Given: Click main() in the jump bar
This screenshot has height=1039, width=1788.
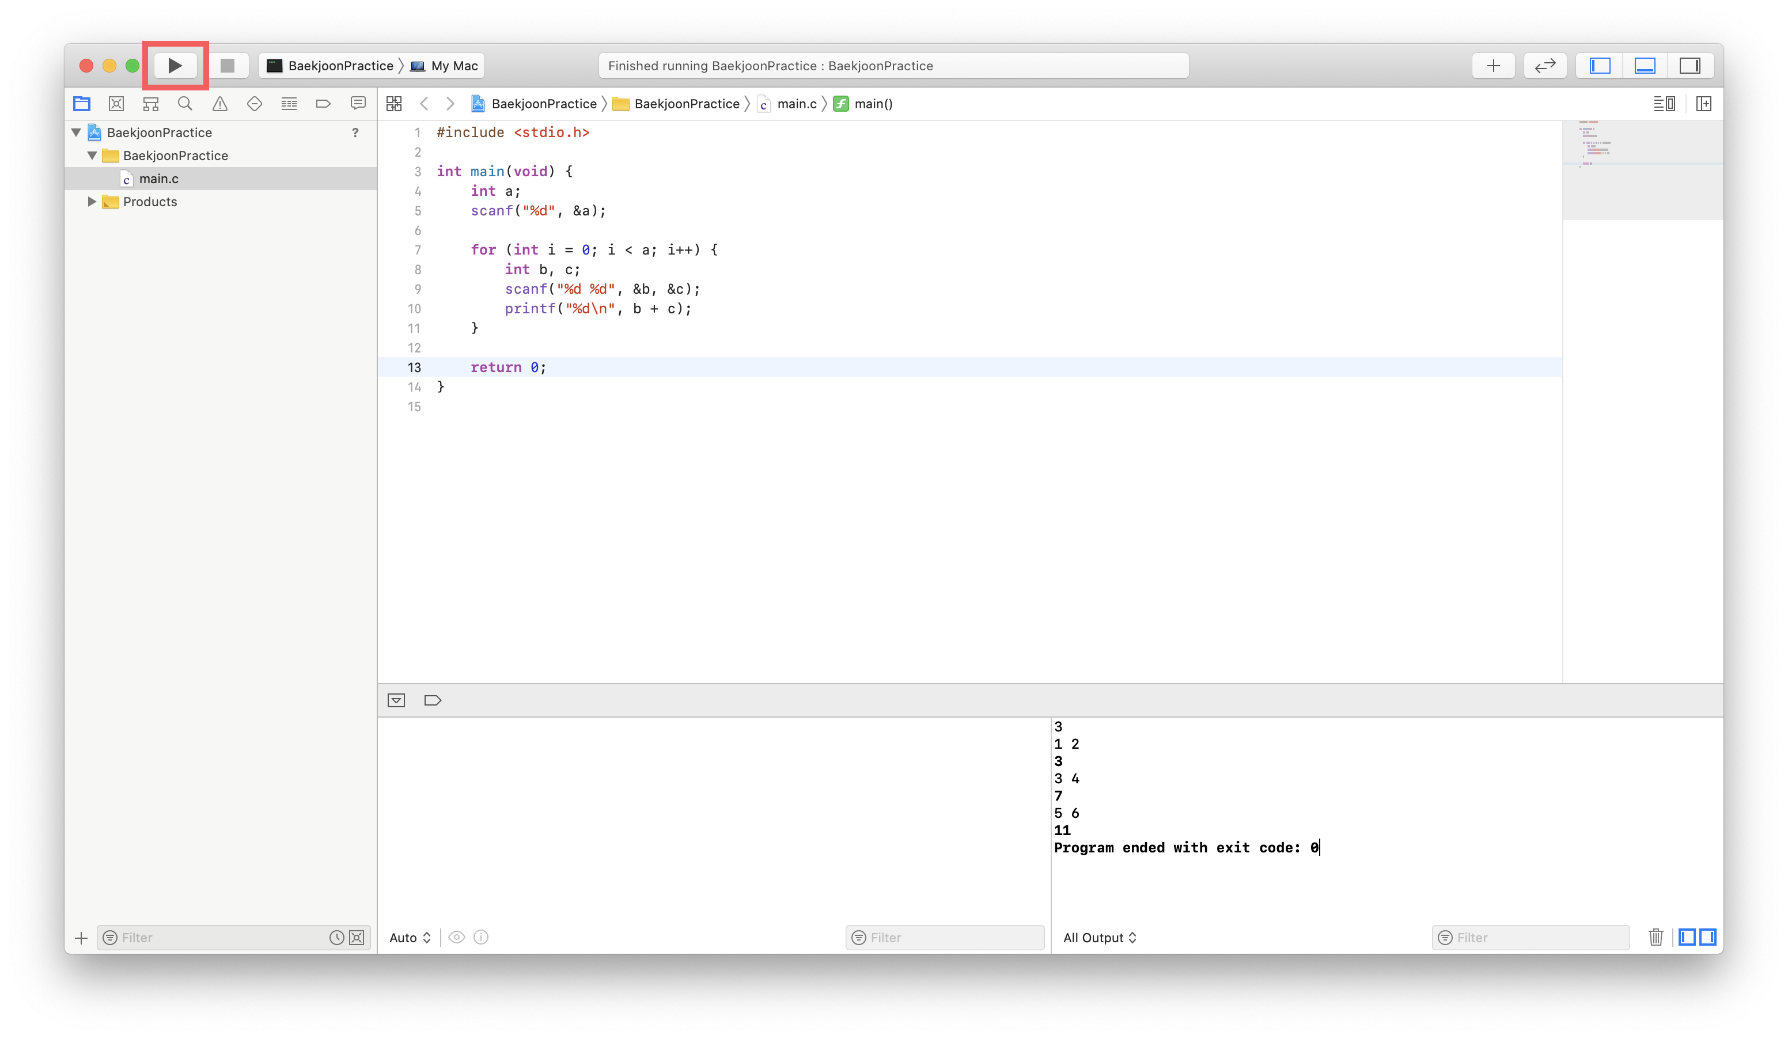Looking at the screenshot, I should [873, 104].
